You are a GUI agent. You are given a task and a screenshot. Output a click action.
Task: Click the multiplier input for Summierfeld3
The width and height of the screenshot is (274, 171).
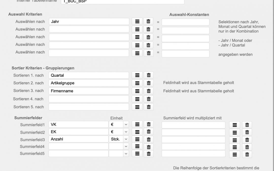[193, 139]
